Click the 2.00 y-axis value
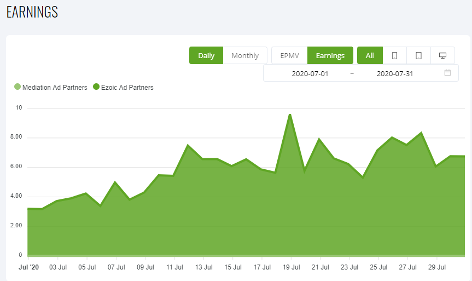Screen dimensions: 472x281 (x=16, y=225)
